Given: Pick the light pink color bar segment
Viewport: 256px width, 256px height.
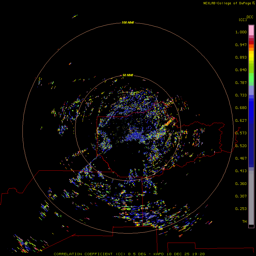Looking at the screenshot, I should click(251, 30).
